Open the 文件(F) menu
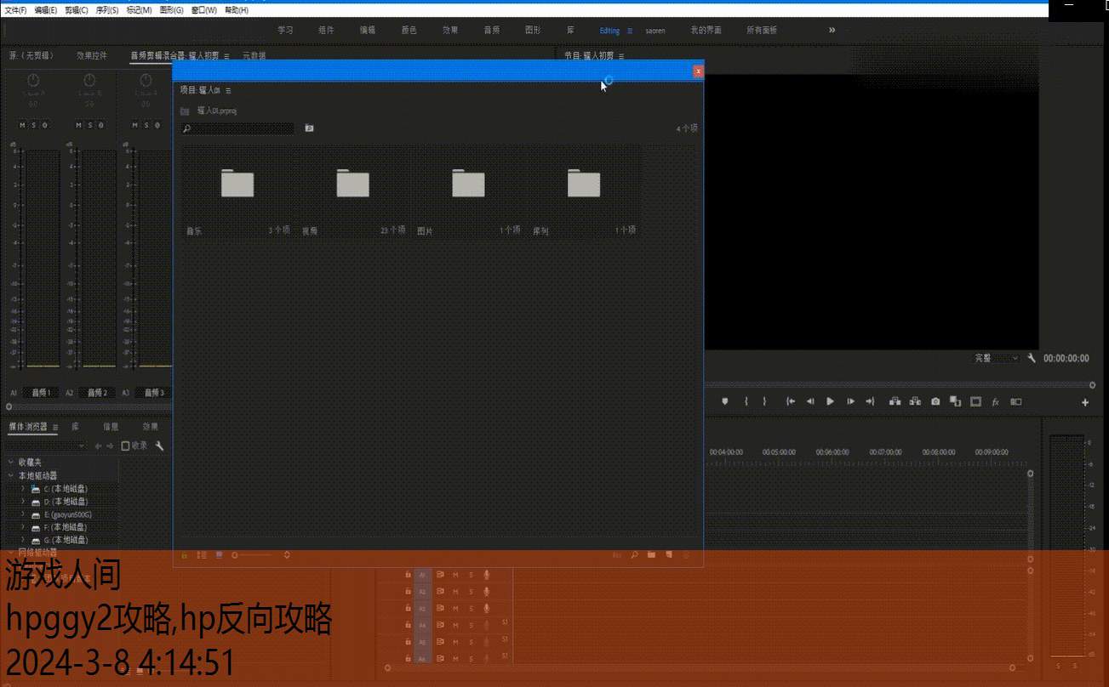Viewport: 1109px width, 687px height. coord(15,10)
